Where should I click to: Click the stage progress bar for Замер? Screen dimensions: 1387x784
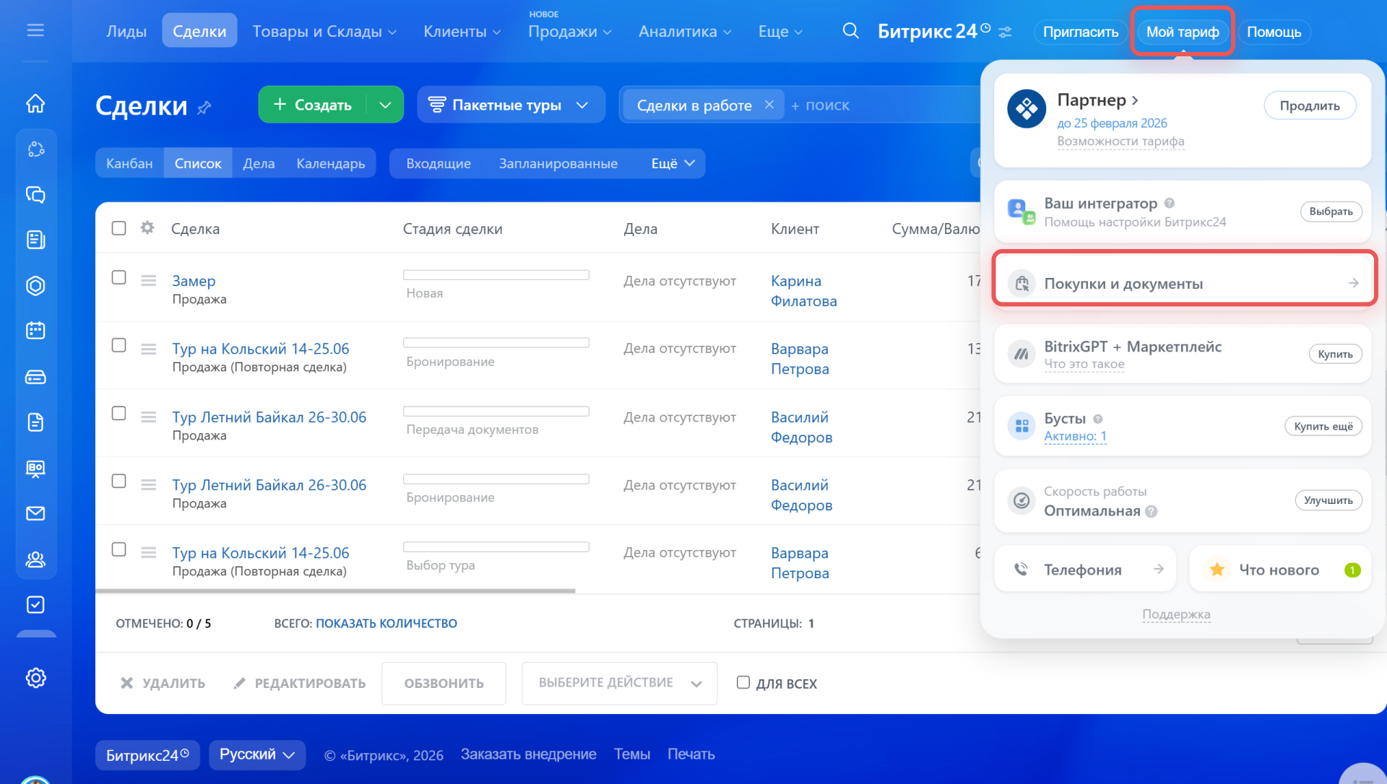(496, 275)
